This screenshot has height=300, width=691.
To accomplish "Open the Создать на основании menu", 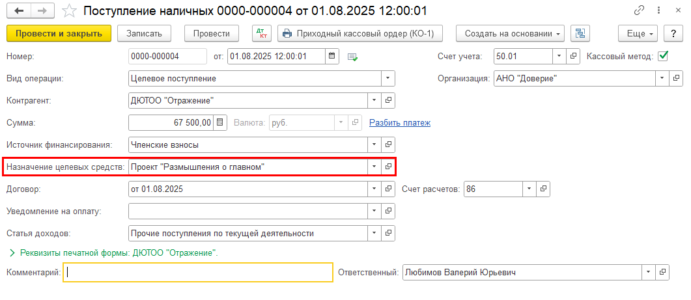I will click(x=510, y=33).
